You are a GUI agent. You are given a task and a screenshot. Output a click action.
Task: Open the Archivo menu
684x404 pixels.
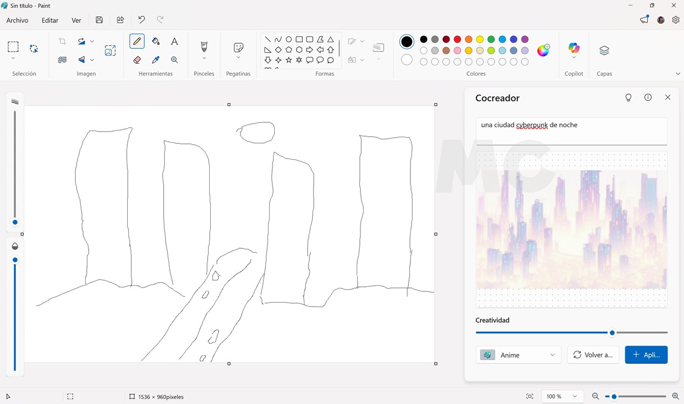point(17,20)
